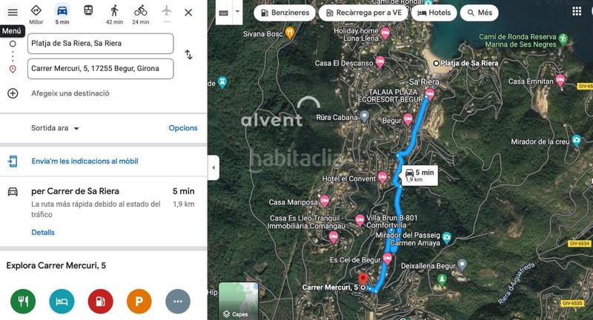
Task: Click the restaurants green category icon
Action: tap(23, 301)
